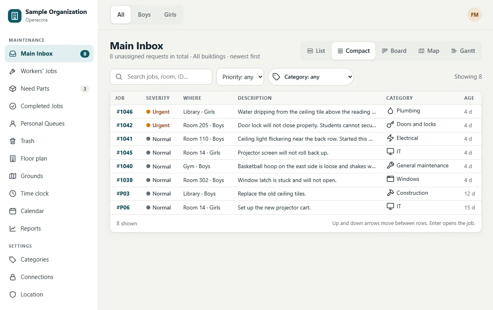The height and width of the screenshot is (310, 493).
Task: Click the Board view columns icon
Action: 385,51
